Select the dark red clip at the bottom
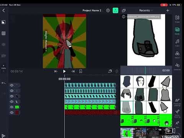The image size is (184, 138). pyautogui.click(x=92, y=113)
